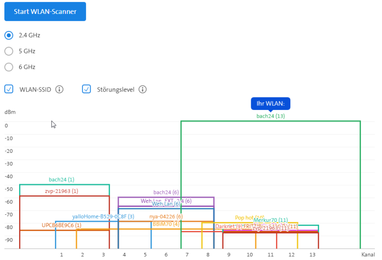Disable the Störungslevel checkbox
382x260 pixels.
[86, 89]
